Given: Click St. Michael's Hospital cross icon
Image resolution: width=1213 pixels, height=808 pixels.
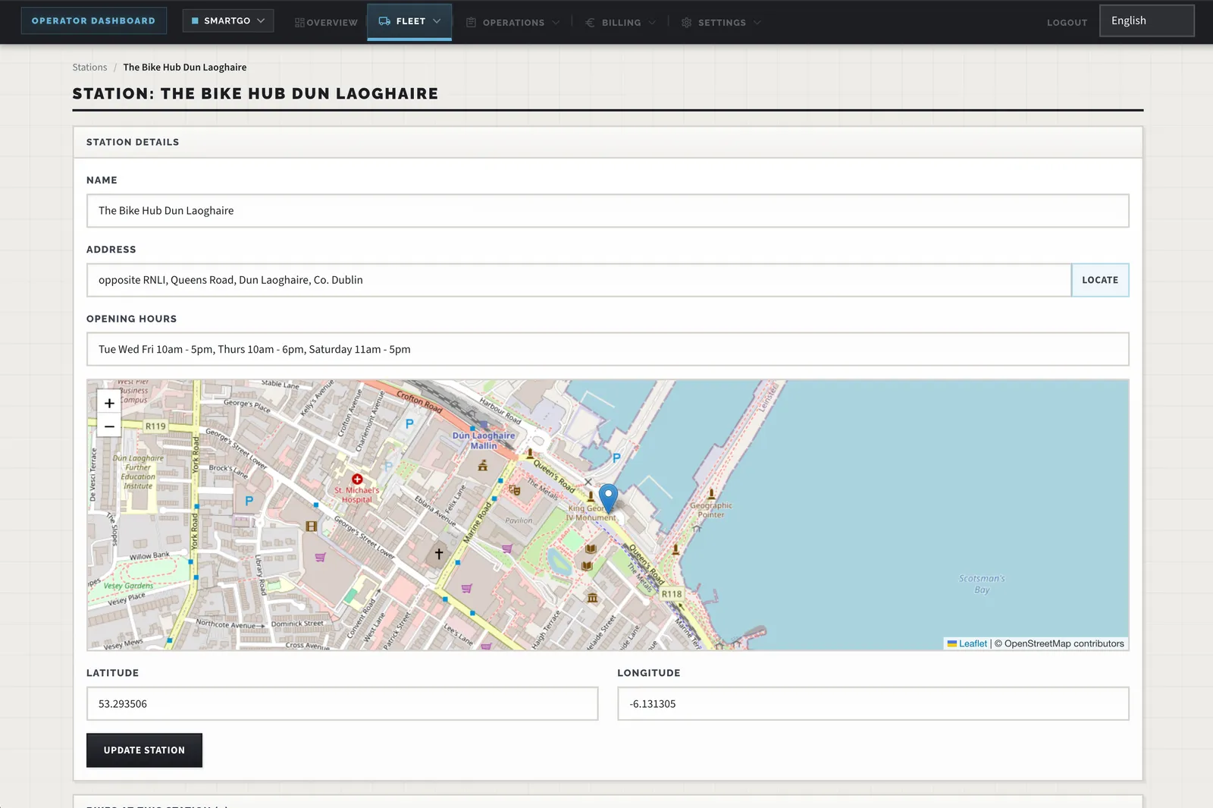Looking at the screenshot, I should click(x=357, y=479).
